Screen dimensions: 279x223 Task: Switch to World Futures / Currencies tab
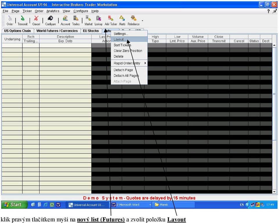(x=57, y=31)
